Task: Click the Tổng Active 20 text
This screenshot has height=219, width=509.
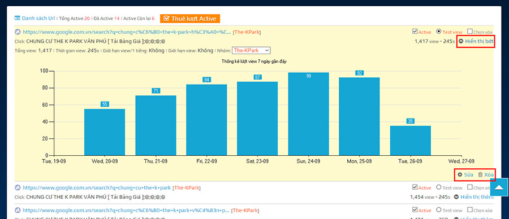Action: (x=74, y=19)
